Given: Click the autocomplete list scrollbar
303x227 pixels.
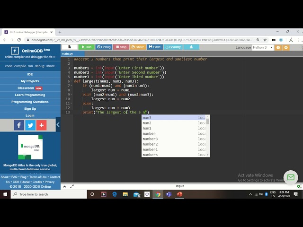Looking at the screenshot, I should 208,122.
